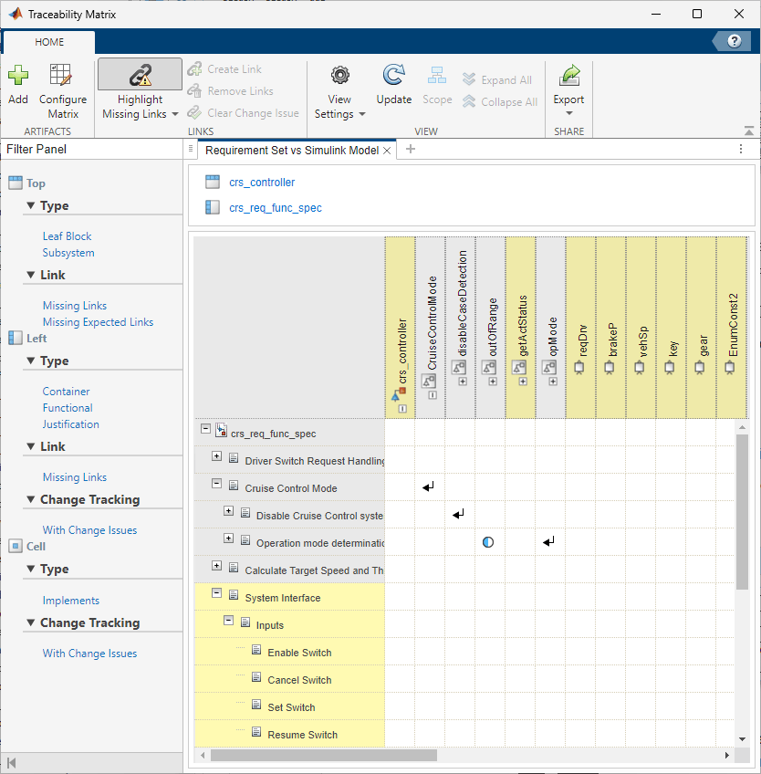761x774 pixels.
Task: Click Expand All
Action: (497, 80)
